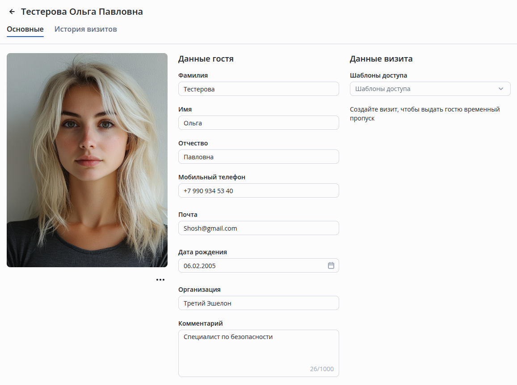The width and height of the screenshot is (517, 385).
Task: Click the Данные гостя section heading
Action: tap(206, 59)
